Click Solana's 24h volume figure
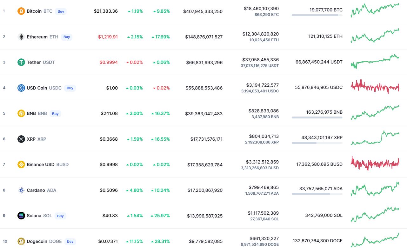The height and width of the screenshot is (248, 407). pyautogui.click(x=263, y=213)
